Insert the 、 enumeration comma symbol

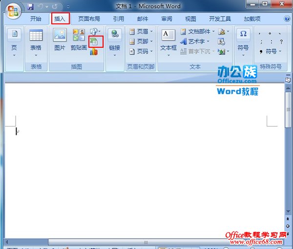pyautogui.click(x=280, y=34)
